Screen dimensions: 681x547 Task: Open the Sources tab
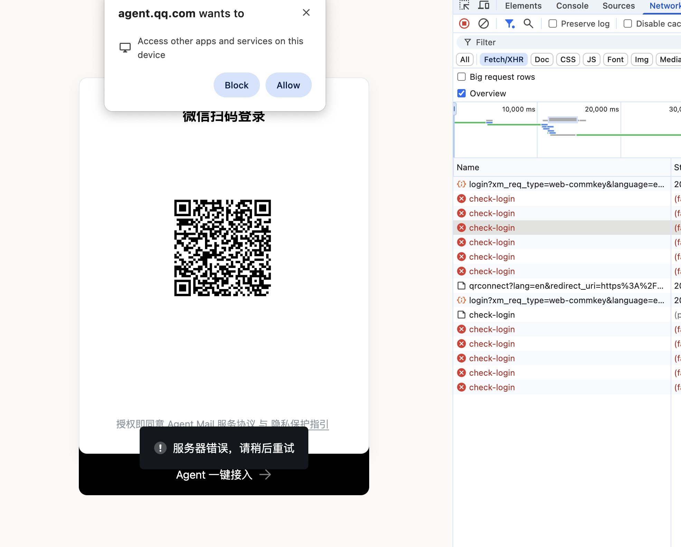[618, 6]
